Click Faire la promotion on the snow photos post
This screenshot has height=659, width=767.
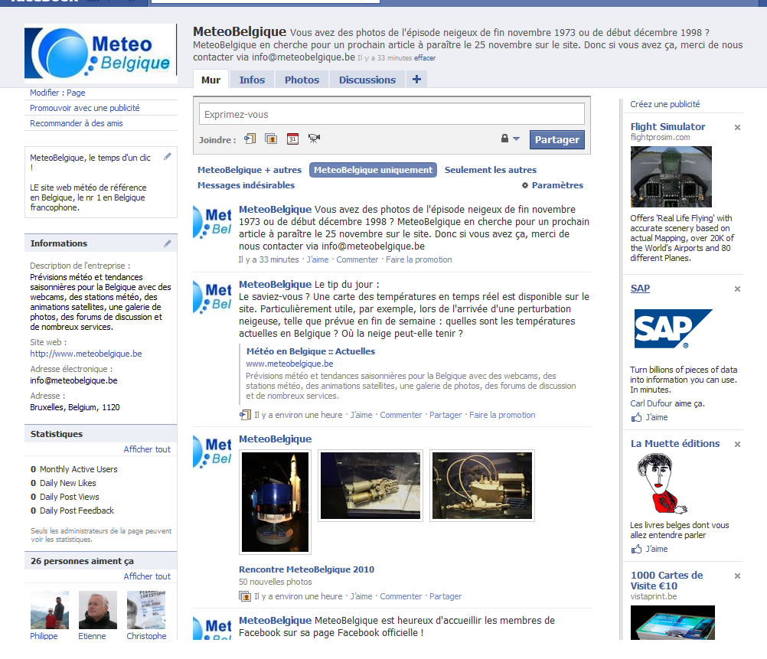click(x=419, y=259)
